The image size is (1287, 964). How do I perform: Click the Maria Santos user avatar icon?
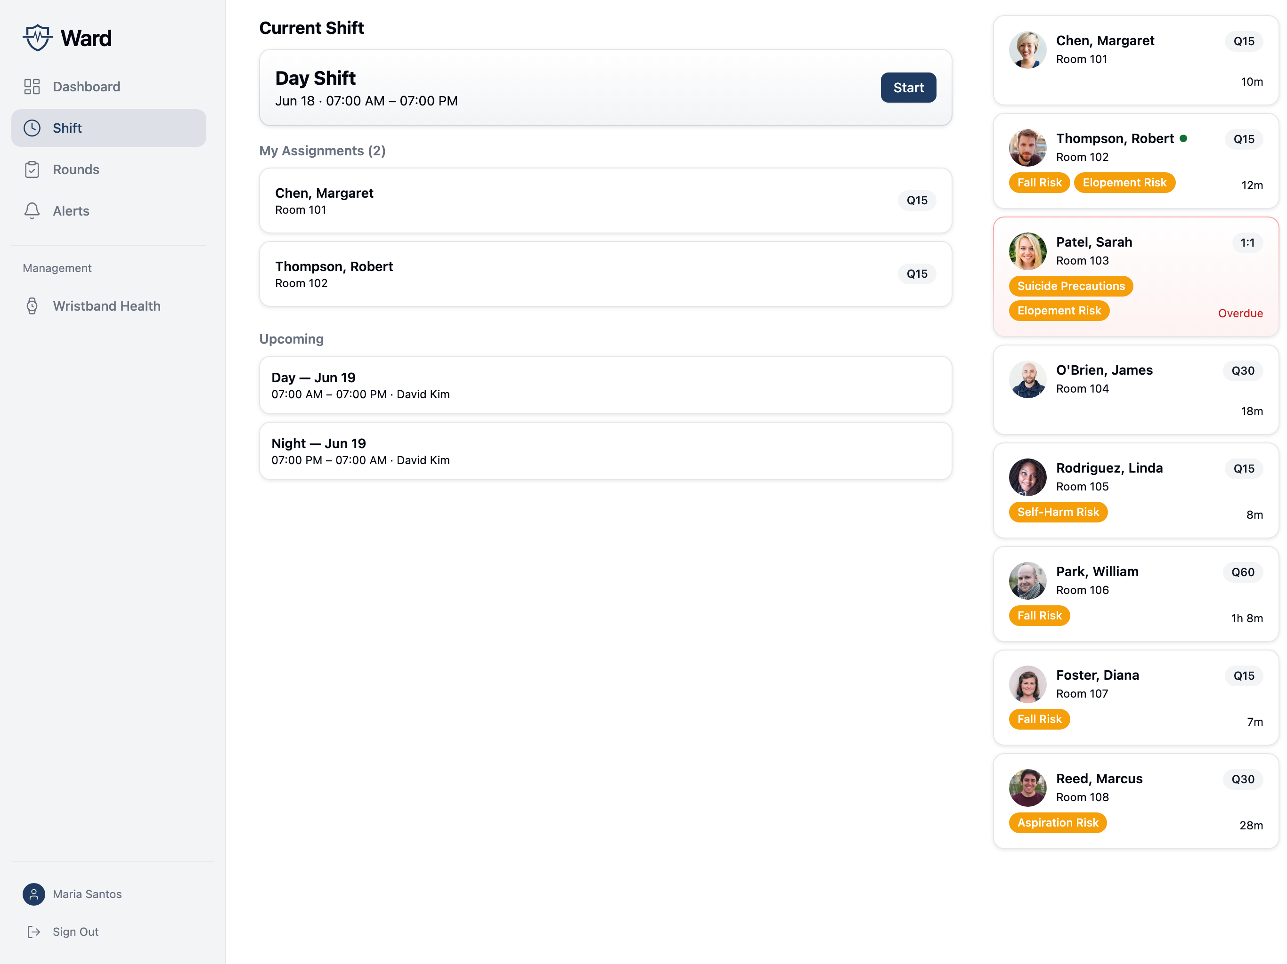point(34,894)
